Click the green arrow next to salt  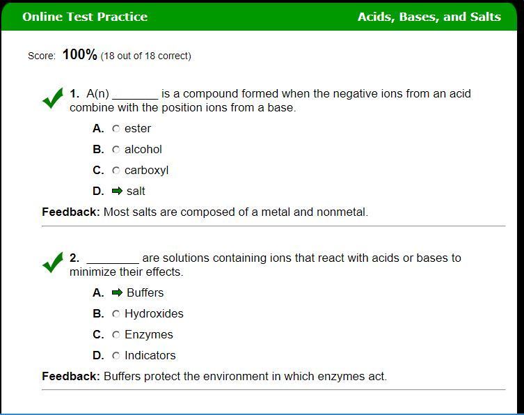117,191
